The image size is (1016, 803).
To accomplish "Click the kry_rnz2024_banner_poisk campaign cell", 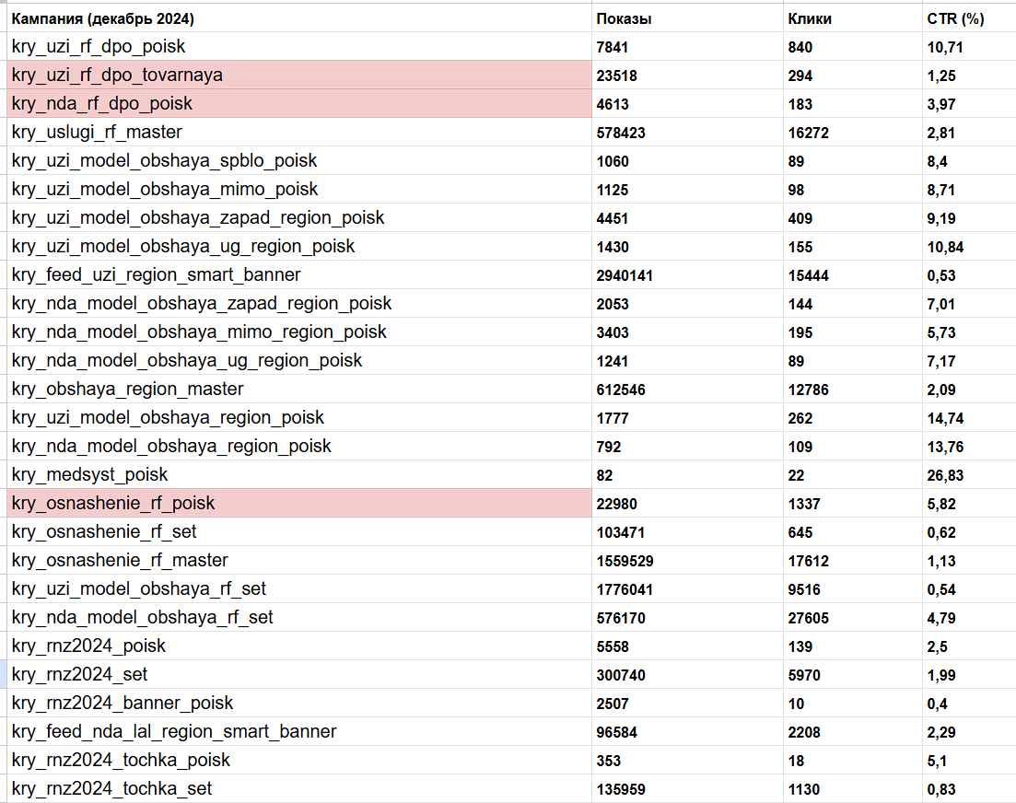I will [x=123, y=704].
